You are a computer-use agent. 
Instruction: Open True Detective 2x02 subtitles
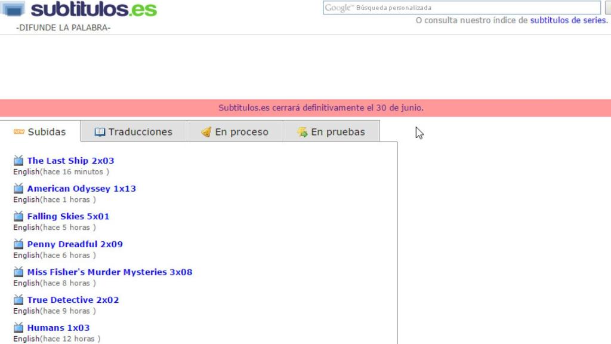click(x=73, y=300)
